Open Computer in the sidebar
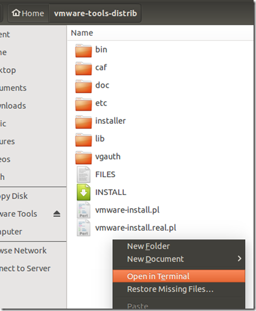This screenshot has width=256, height=311. click(x=33, y=232)
